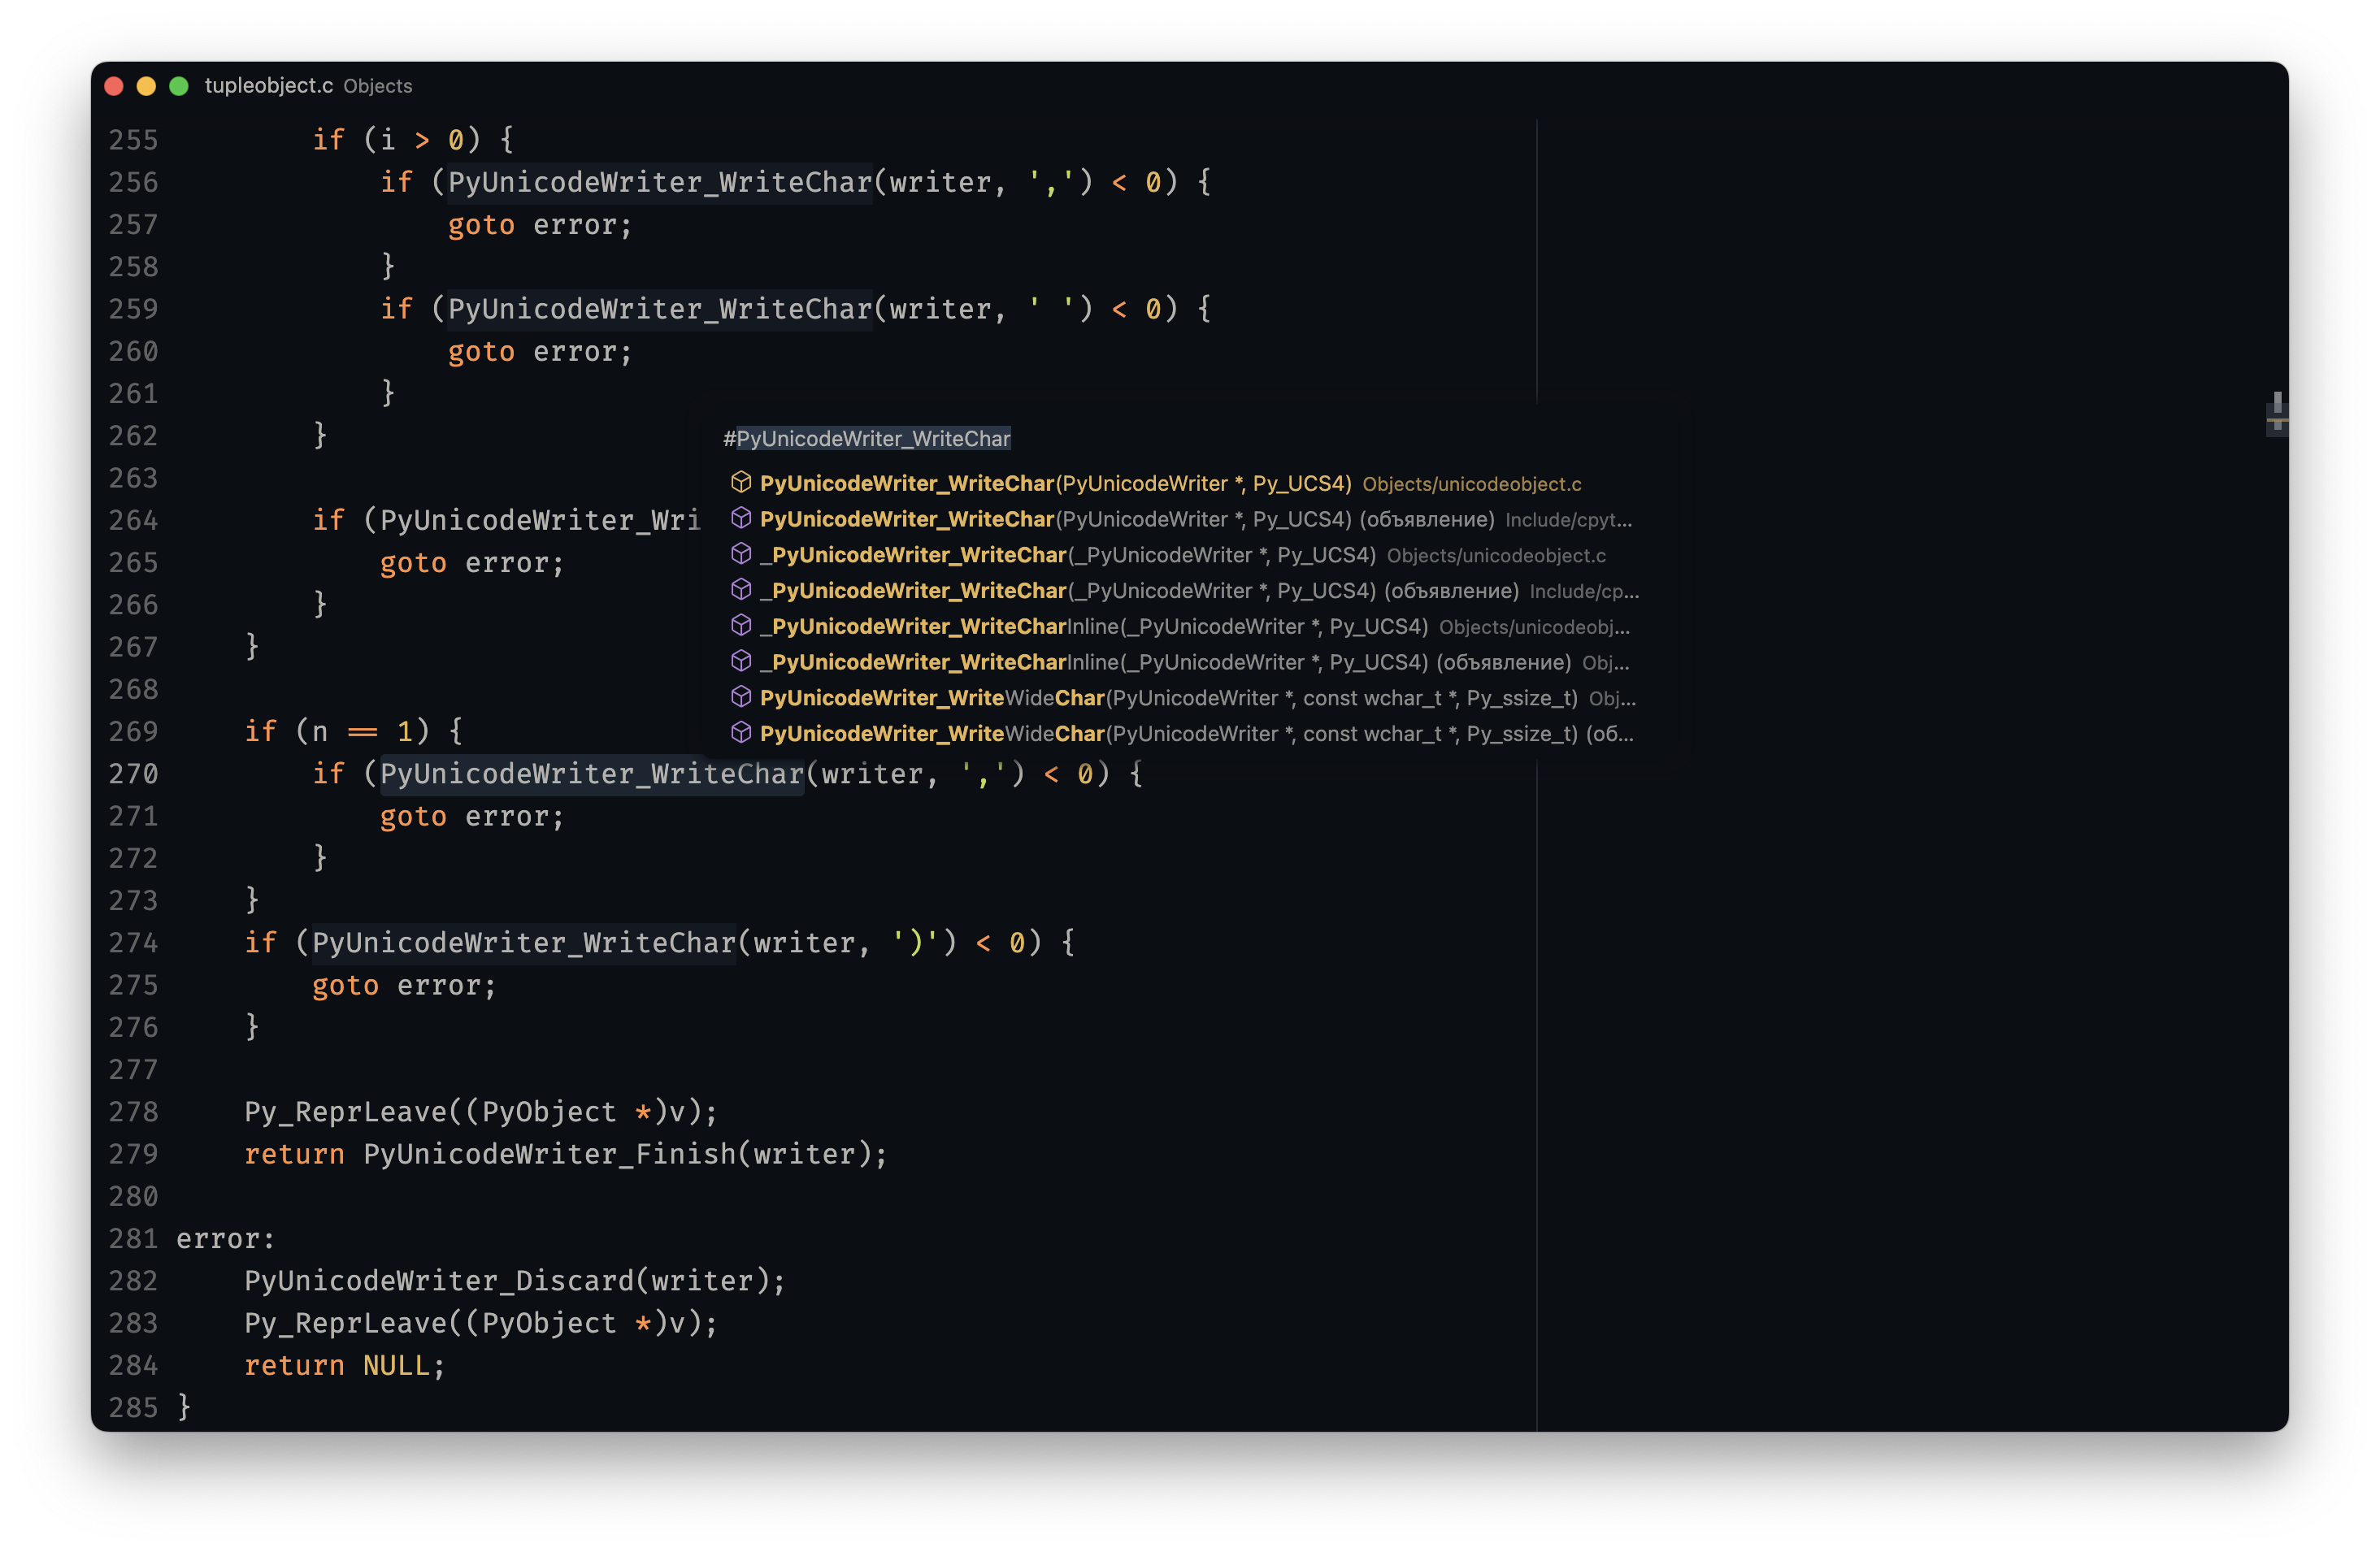Click the green zoom window button
2380x1552 pixels.
(179, 86)
